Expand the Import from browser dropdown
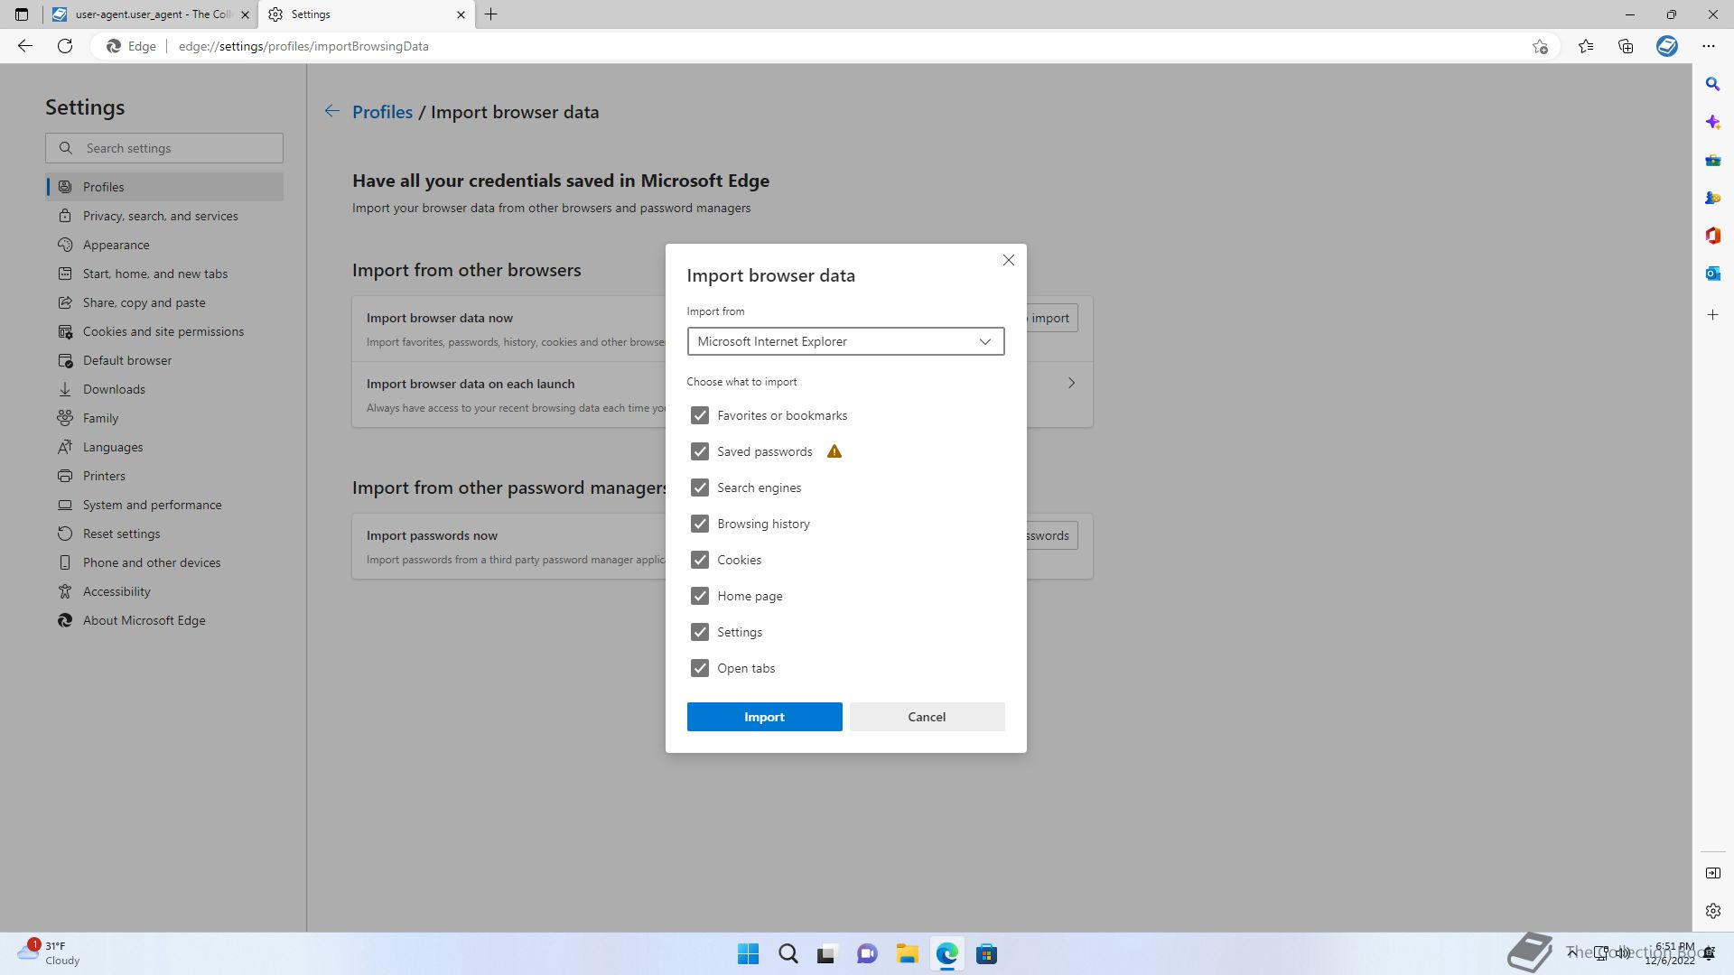Screen dimensions: 1734x975 845,341
